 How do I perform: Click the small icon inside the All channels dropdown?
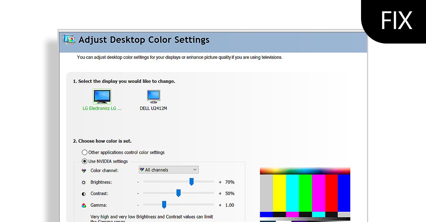[x=142, y=169]
